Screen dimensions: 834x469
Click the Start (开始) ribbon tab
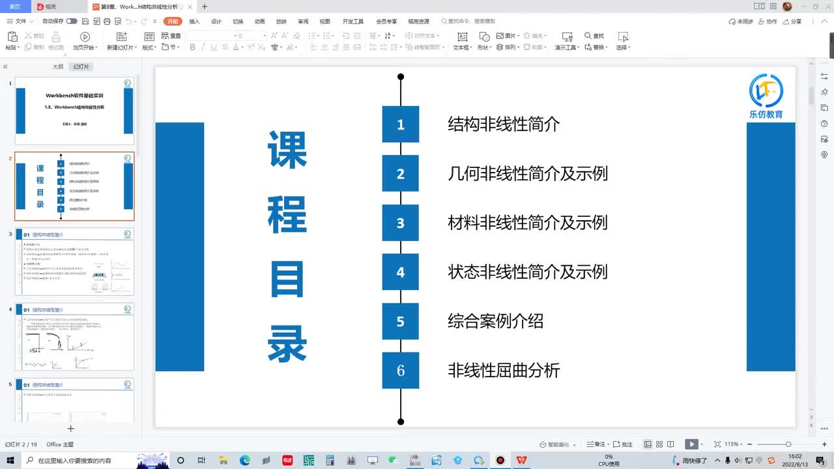point(173,21)
